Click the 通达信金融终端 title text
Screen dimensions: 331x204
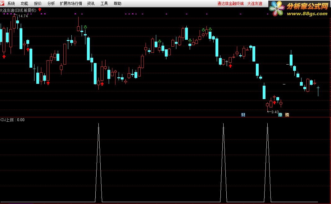(x=230, y=3)
